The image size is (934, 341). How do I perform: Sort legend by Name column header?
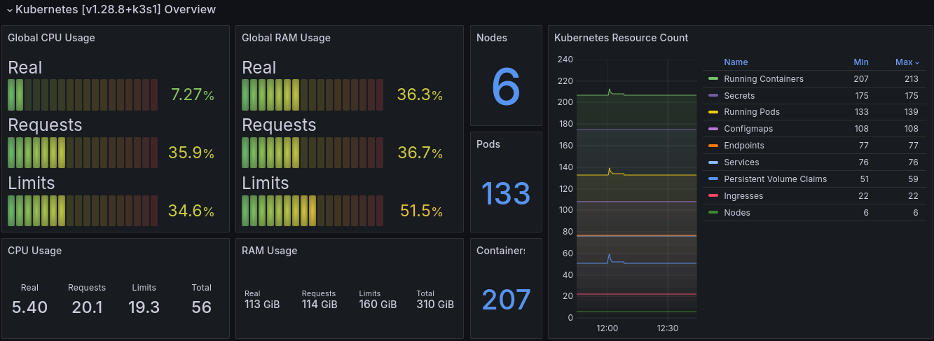(736, 62)
